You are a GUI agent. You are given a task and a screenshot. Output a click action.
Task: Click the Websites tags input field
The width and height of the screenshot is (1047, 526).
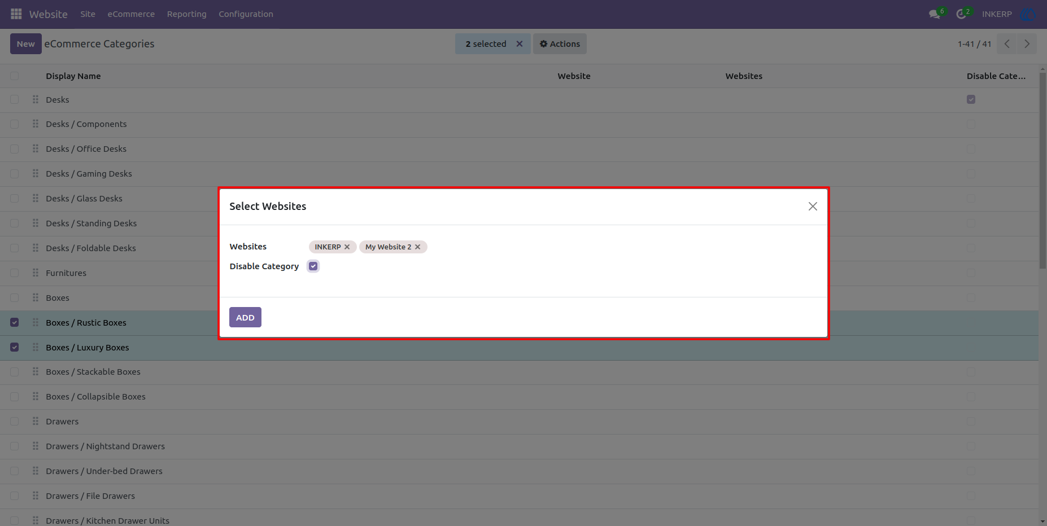(563, 247)
